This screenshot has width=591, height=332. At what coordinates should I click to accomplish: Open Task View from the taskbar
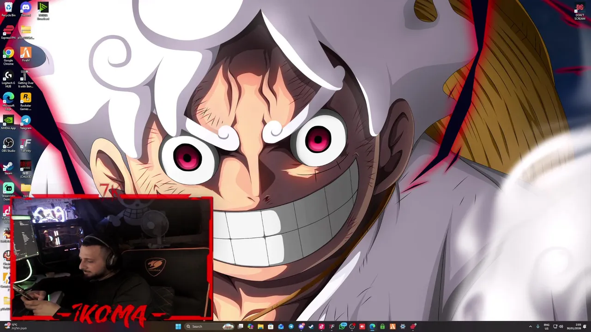click(x=240, y=326)
